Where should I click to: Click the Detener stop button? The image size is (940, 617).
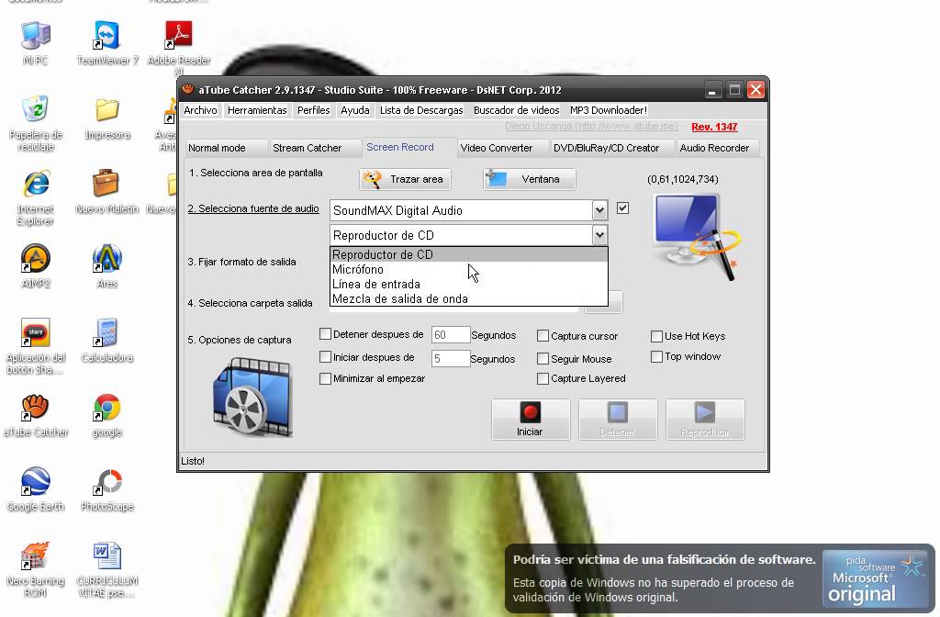pos(618,419)
